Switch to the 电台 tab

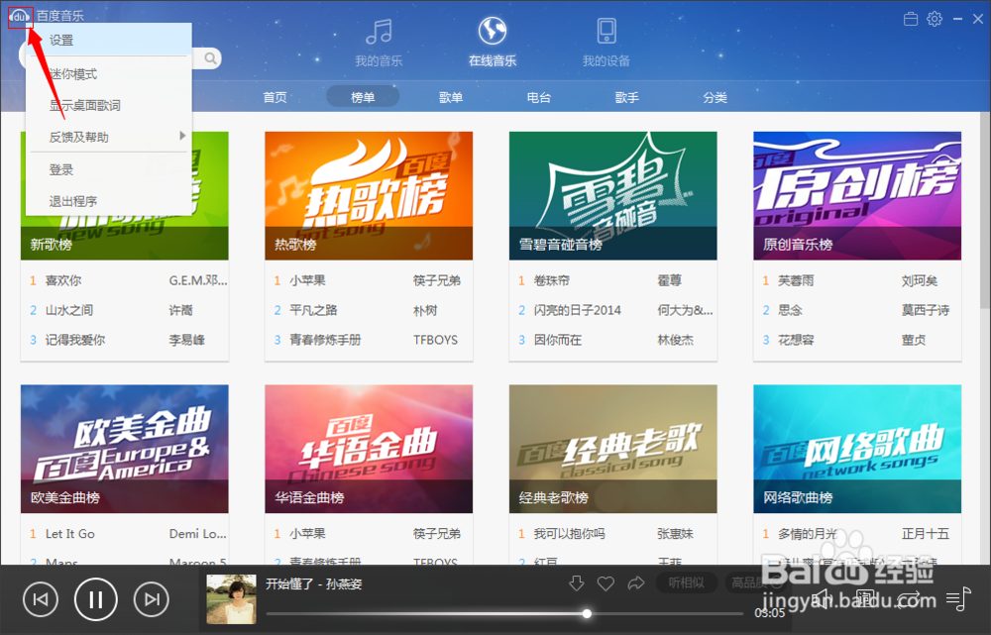point(538,97)
